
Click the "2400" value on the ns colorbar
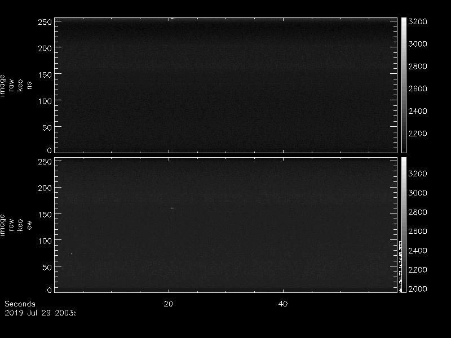(418, 111)
